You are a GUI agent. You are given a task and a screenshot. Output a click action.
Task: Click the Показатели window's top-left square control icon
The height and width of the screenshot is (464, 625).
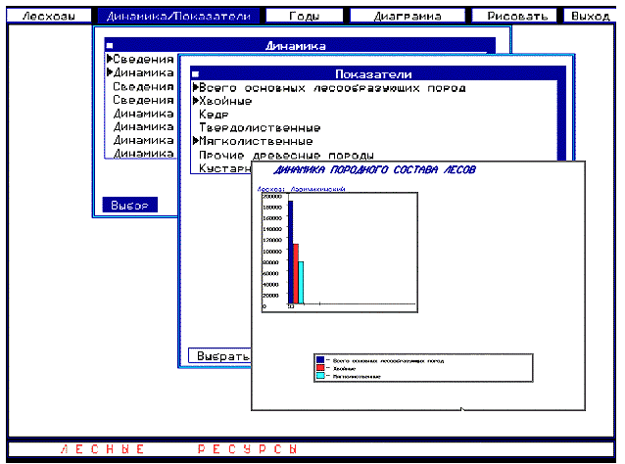click(195, 74)
